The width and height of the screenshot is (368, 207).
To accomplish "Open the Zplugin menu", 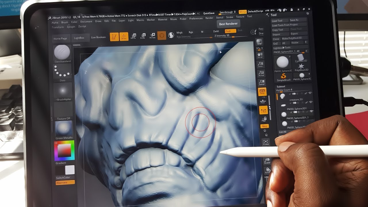I will pyautogui.click(x=71, y=27).
